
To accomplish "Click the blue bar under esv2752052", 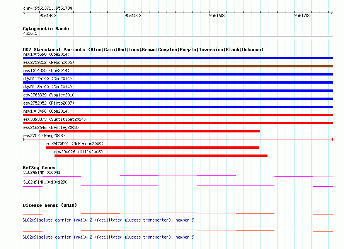I will (x=178, y=107).
